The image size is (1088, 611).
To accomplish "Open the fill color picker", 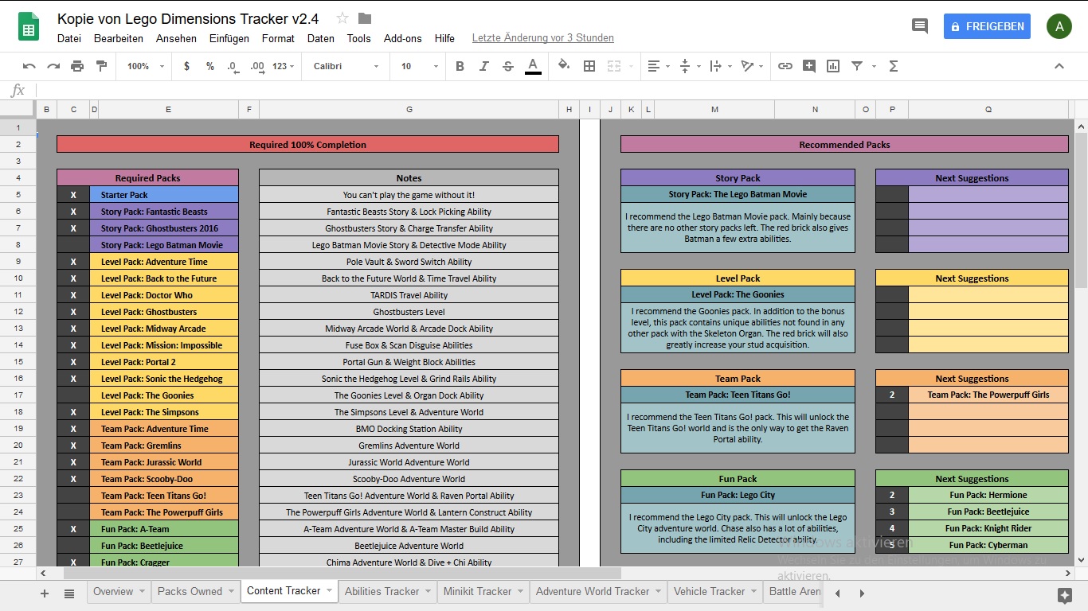I will pos(564,66).
